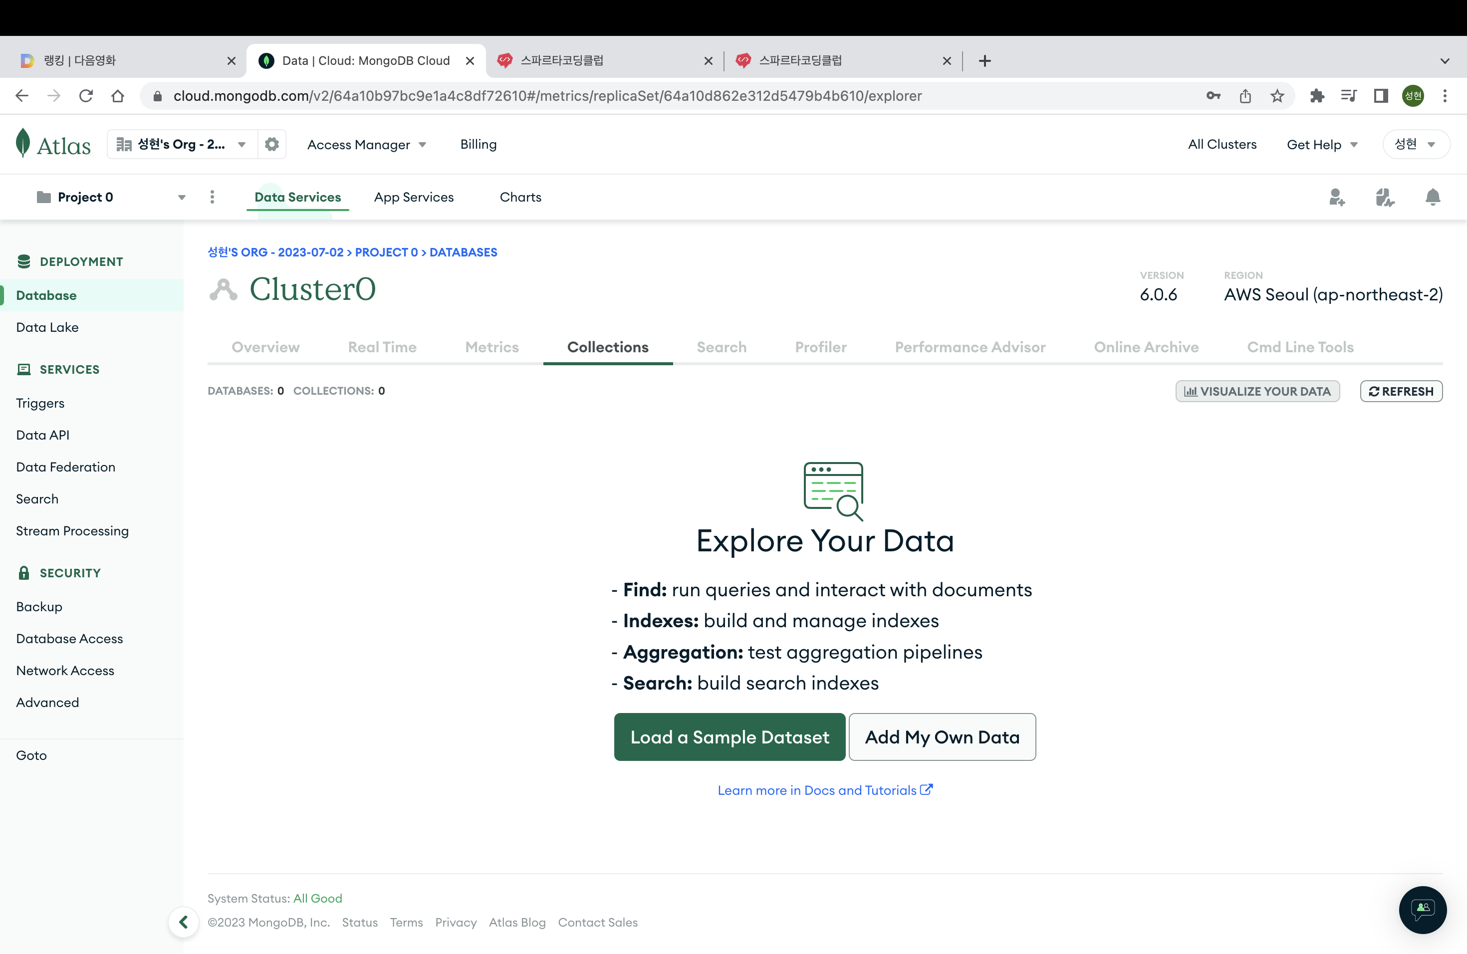Open the Performance Advisor tab
This screenshot has height=954, width=1467.
coord(970,347)
